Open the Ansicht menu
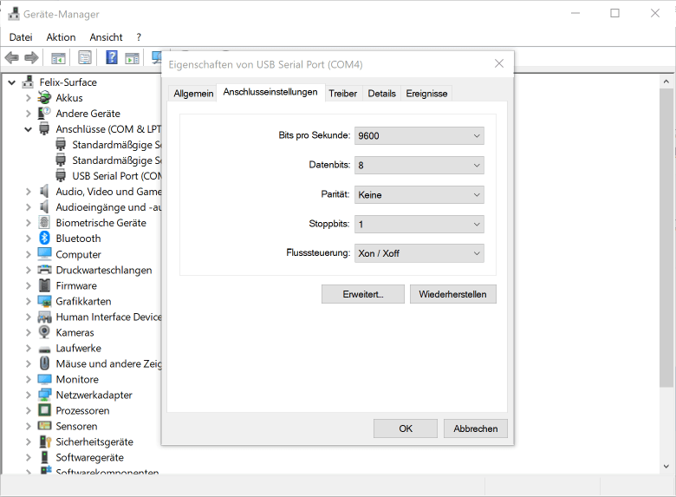This screenshot has width=676, height=497. point(106,37)
